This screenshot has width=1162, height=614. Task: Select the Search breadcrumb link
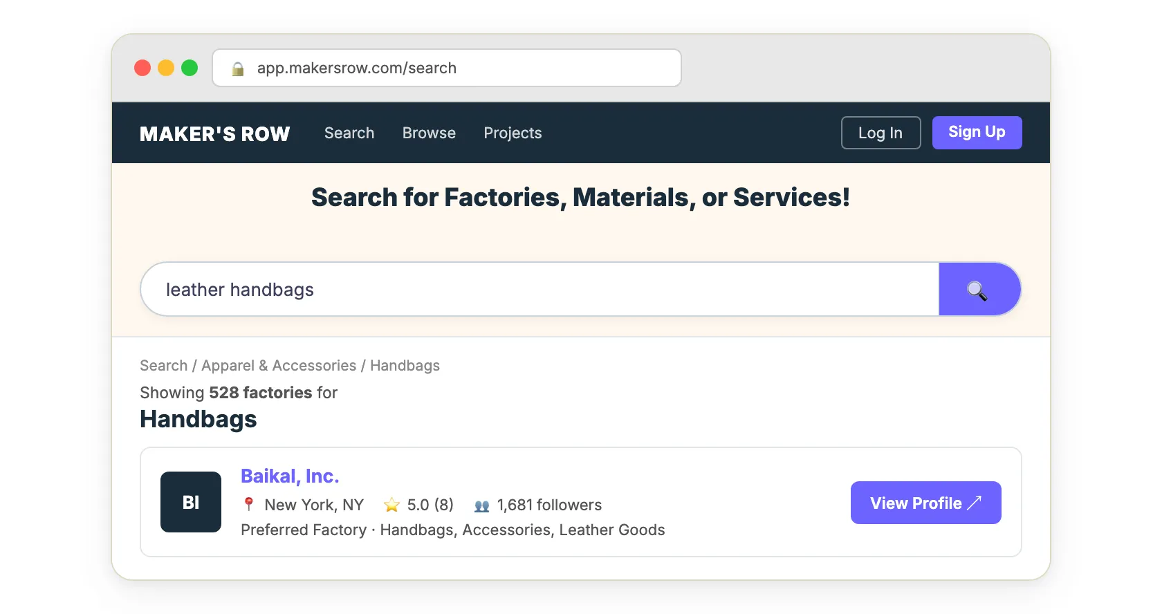163,366
